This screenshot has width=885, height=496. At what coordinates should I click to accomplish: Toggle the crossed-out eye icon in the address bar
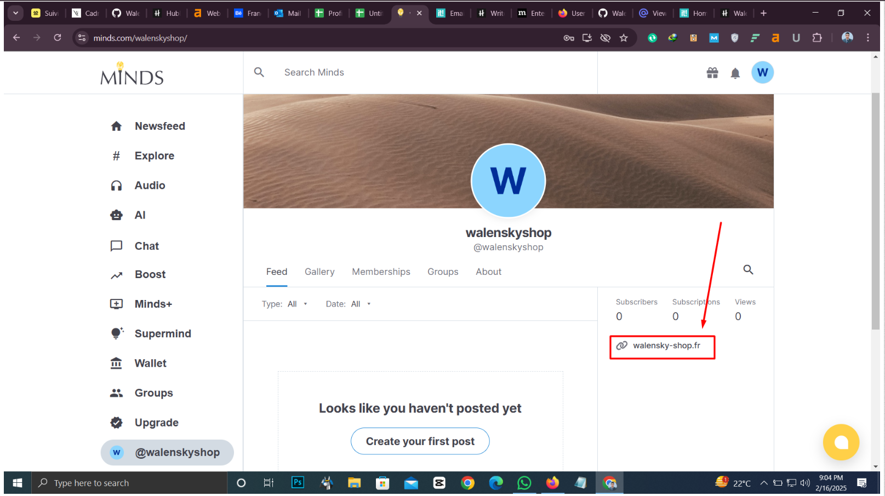[605, 38]
